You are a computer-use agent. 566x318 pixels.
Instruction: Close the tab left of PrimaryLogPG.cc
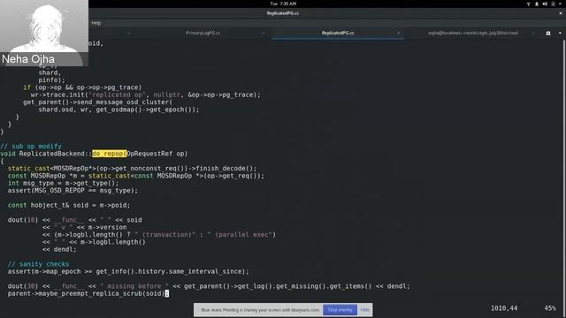click(x=128, y=33)
